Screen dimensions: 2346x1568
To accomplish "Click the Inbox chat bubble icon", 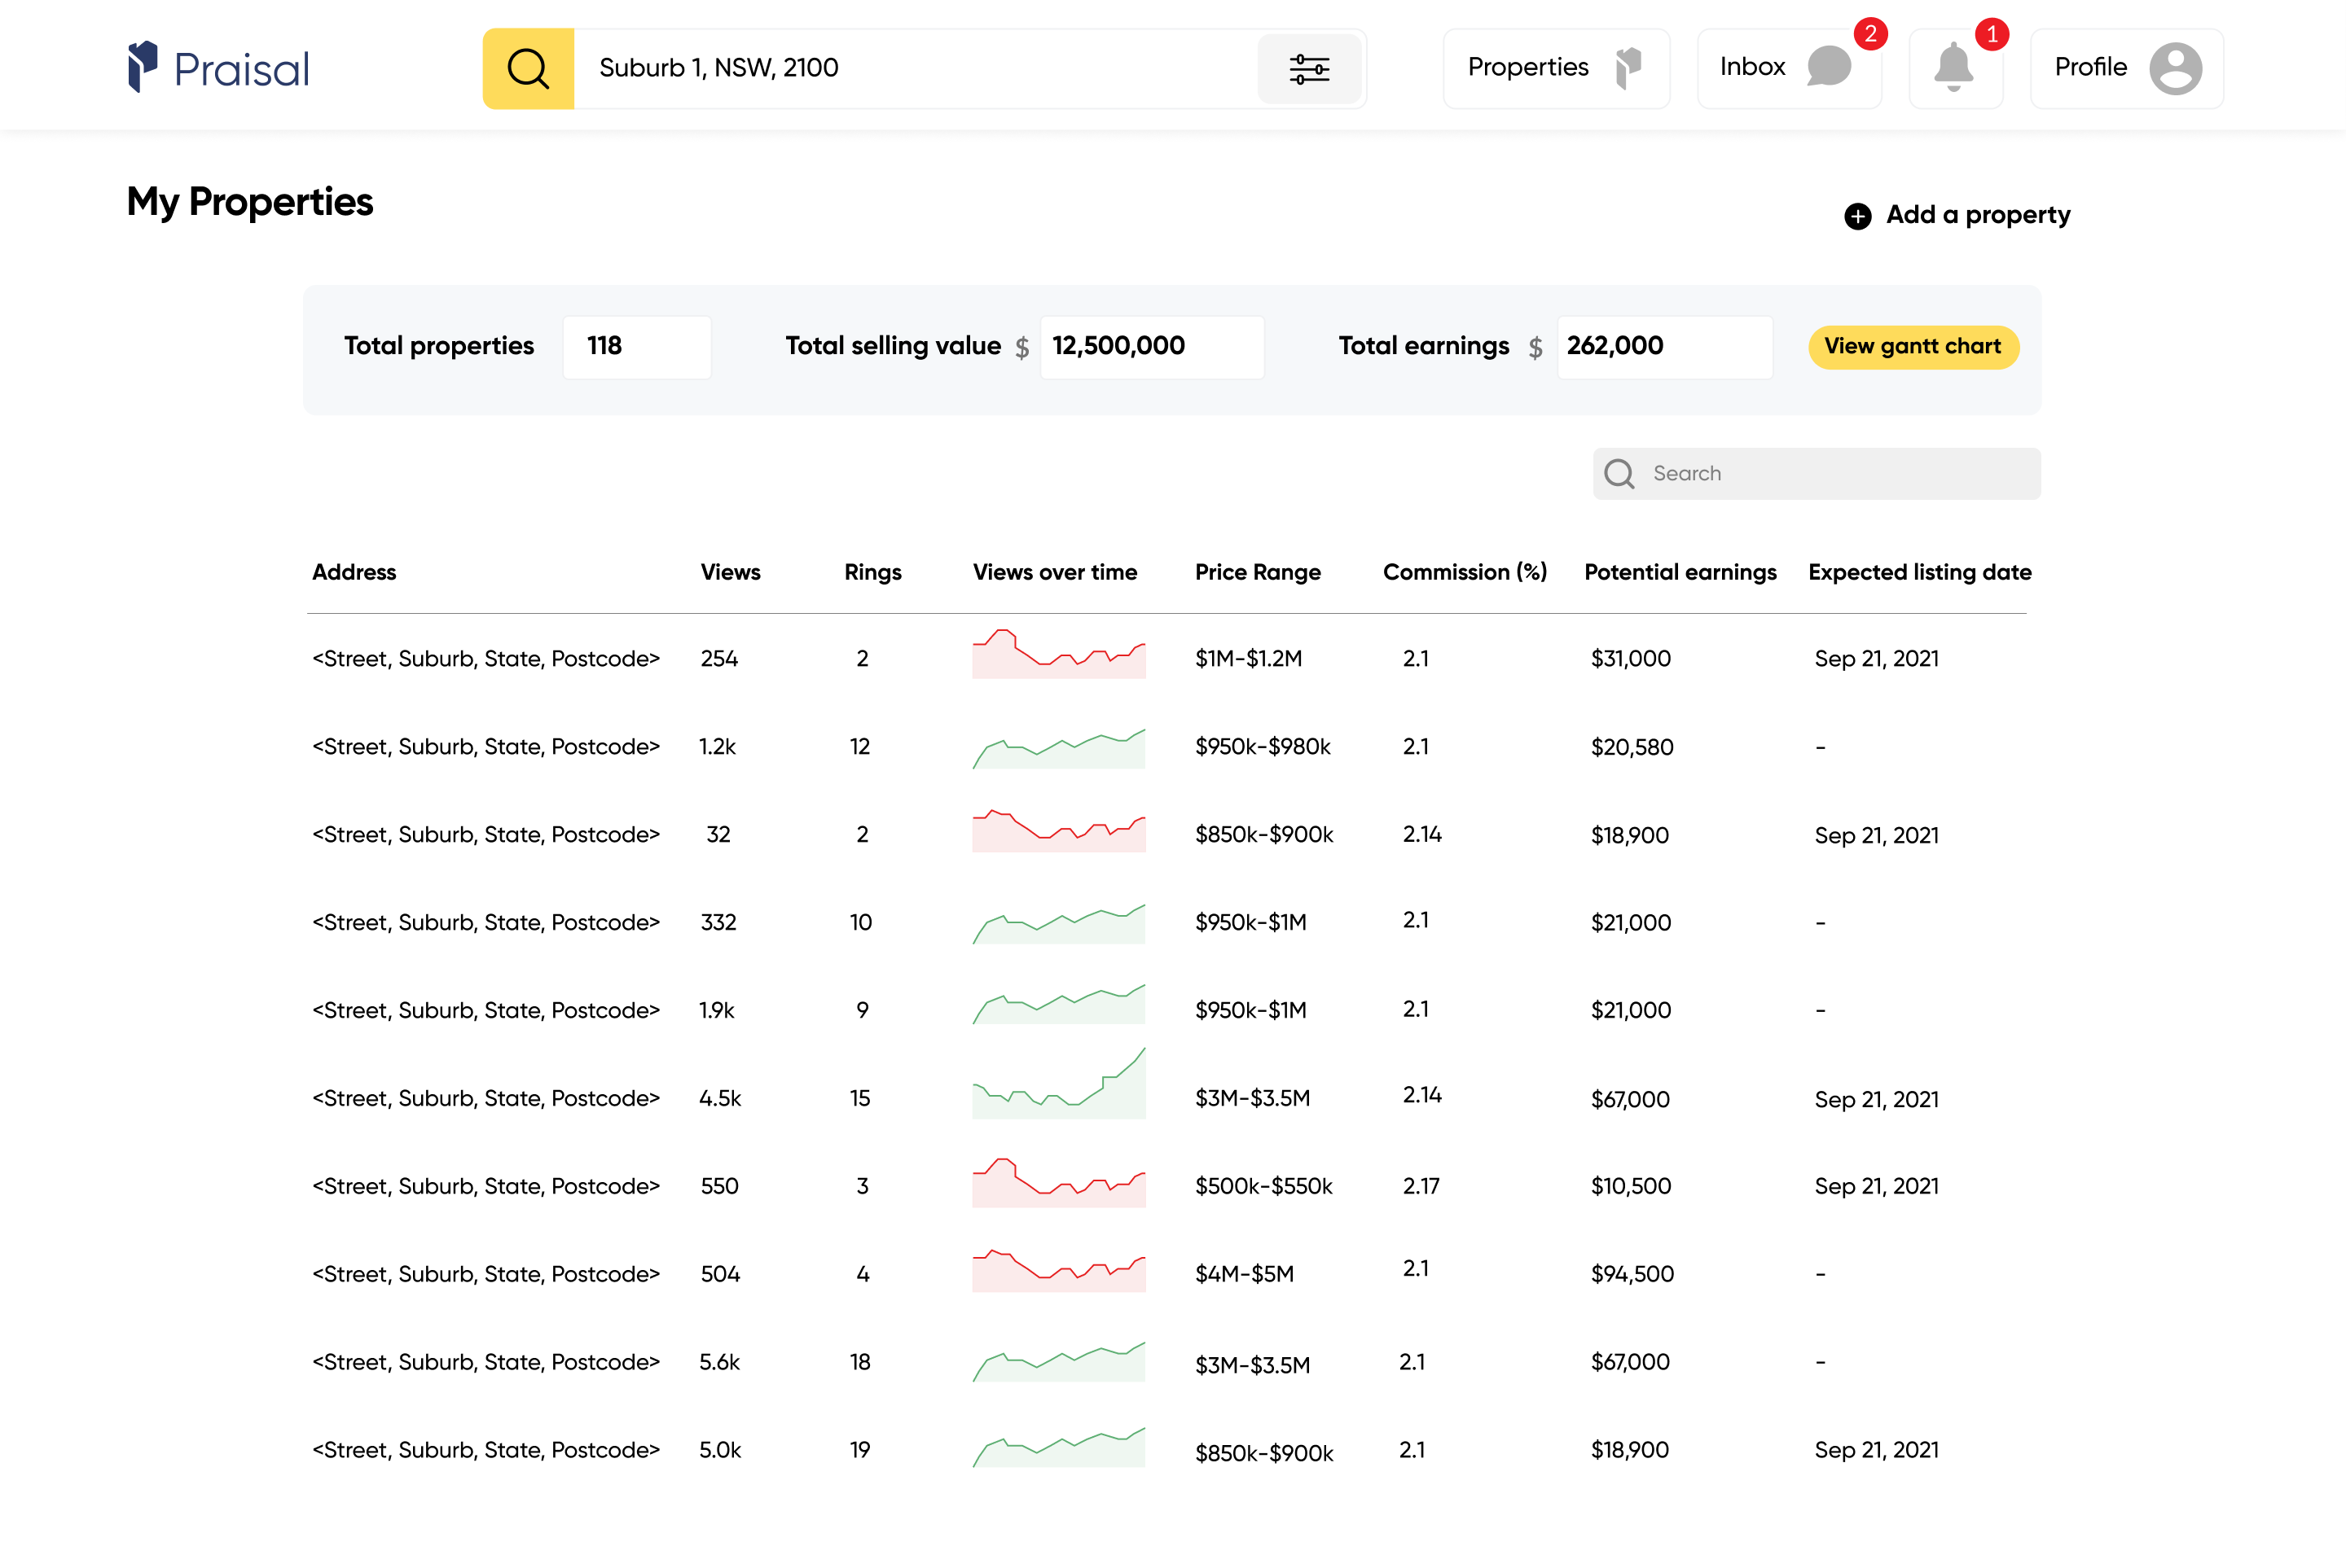I will pyautogui.click(x=1829, y=67).
